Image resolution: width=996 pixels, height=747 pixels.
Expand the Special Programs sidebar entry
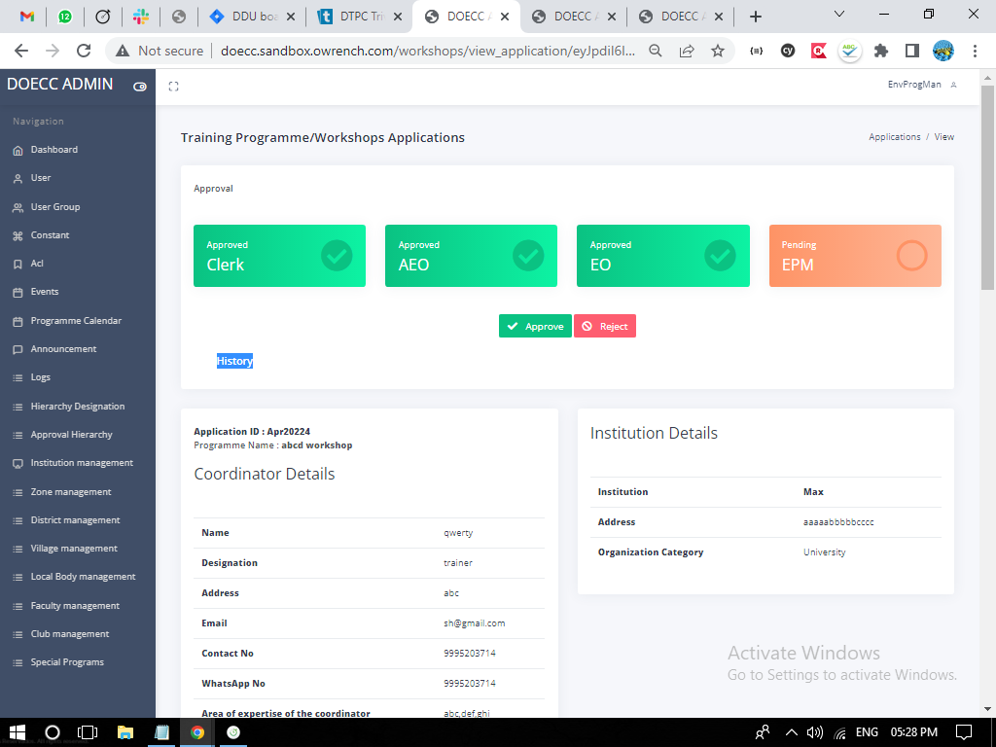coord(66,662)
